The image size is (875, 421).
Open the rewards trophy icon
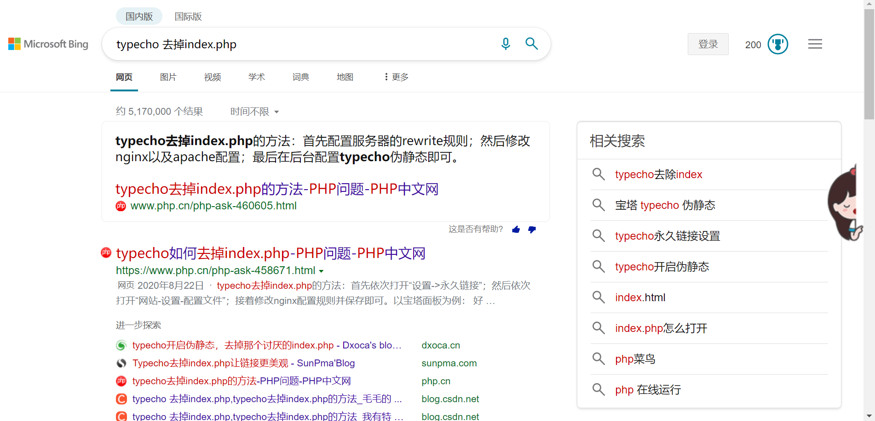click(x=778, y=44)
